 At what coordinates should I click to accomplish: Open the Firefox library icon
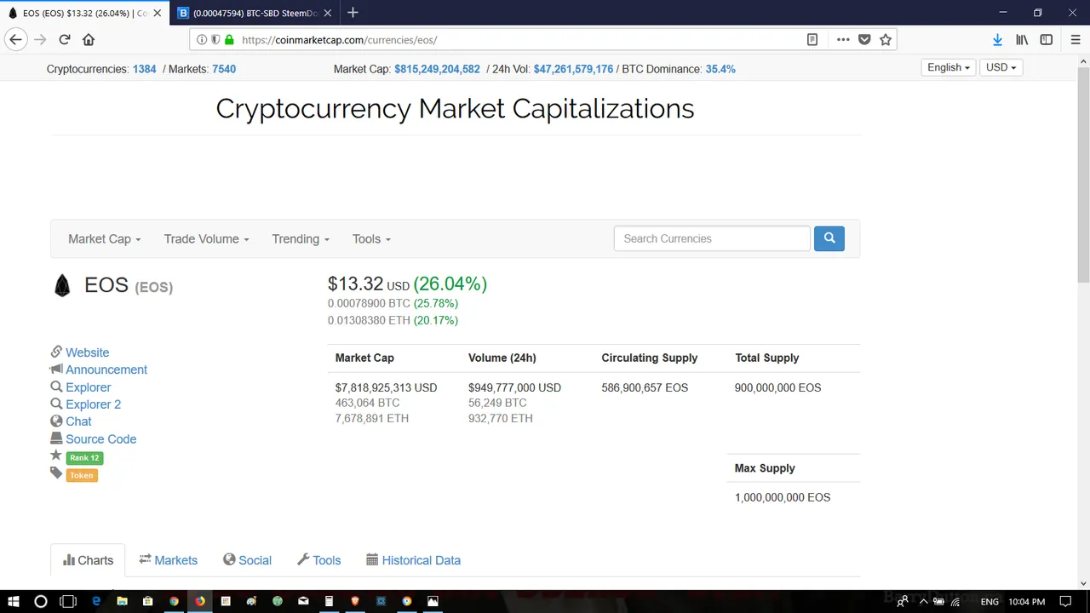(x=1022, y=39)
